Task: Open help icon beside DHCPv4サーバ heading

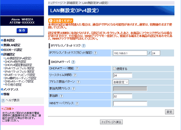Action: [73, 62]
